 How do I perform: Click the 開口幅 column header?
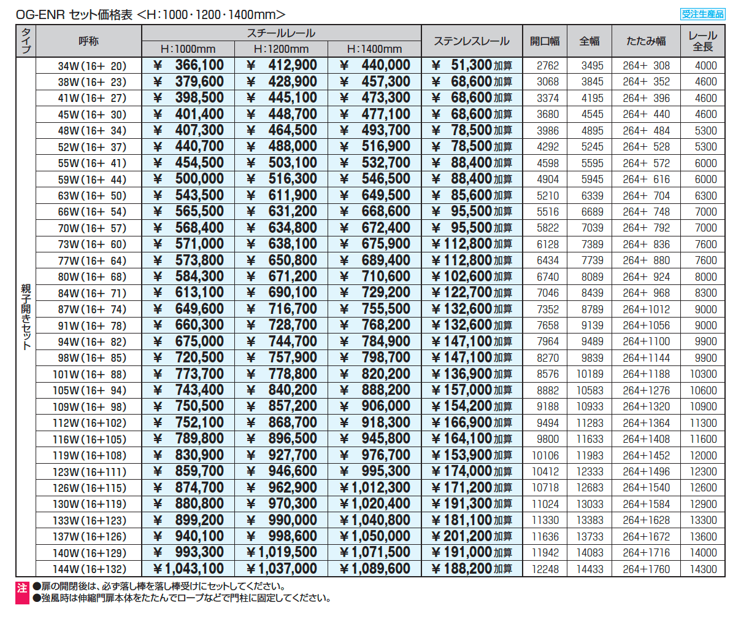(545, 41)
